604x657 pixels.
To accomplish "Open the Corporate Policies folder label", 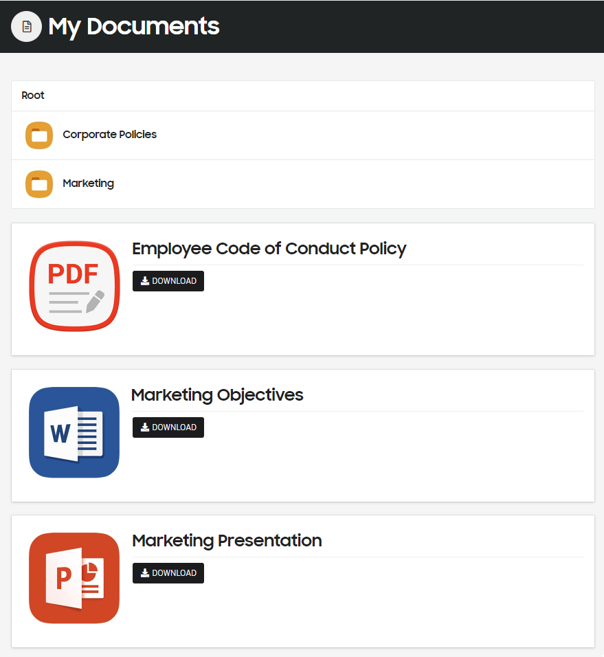I will (x=110, y=135).
